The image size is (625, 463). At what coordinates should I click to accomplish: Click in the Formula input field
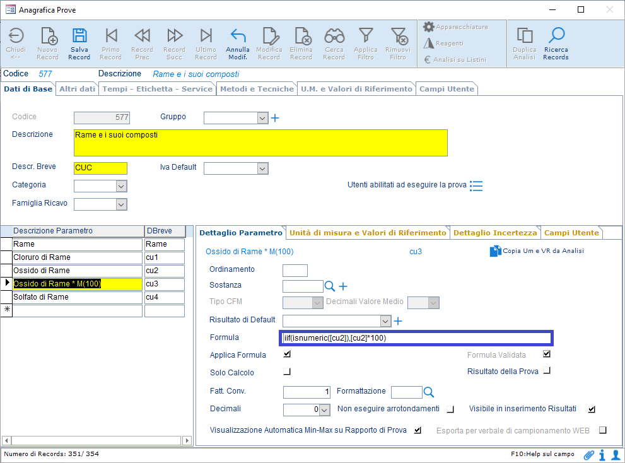[416, 338]
